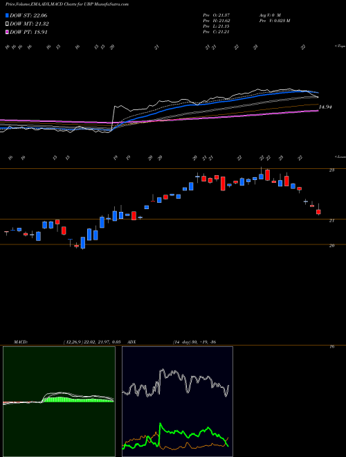The image size is (346, 457).
Task: Click the 23 price axis label
Action: (331, 170)
